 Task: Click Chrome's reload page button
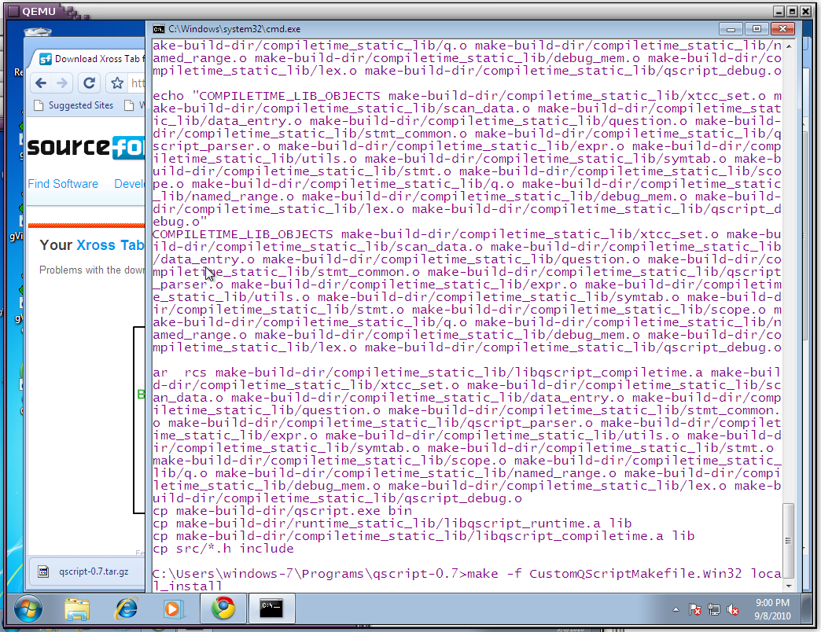[89, 83]
